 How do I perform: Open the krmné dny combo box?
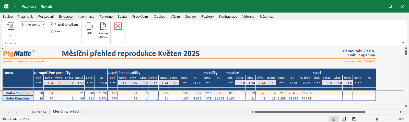tap(33, 25)
